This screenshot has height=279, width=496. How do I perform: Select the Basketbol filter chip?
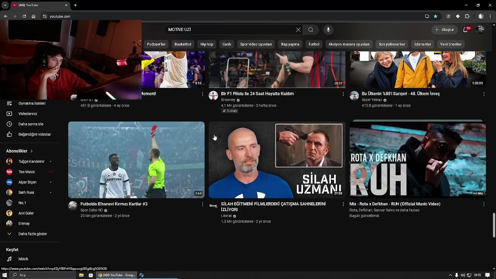(183, 44)
